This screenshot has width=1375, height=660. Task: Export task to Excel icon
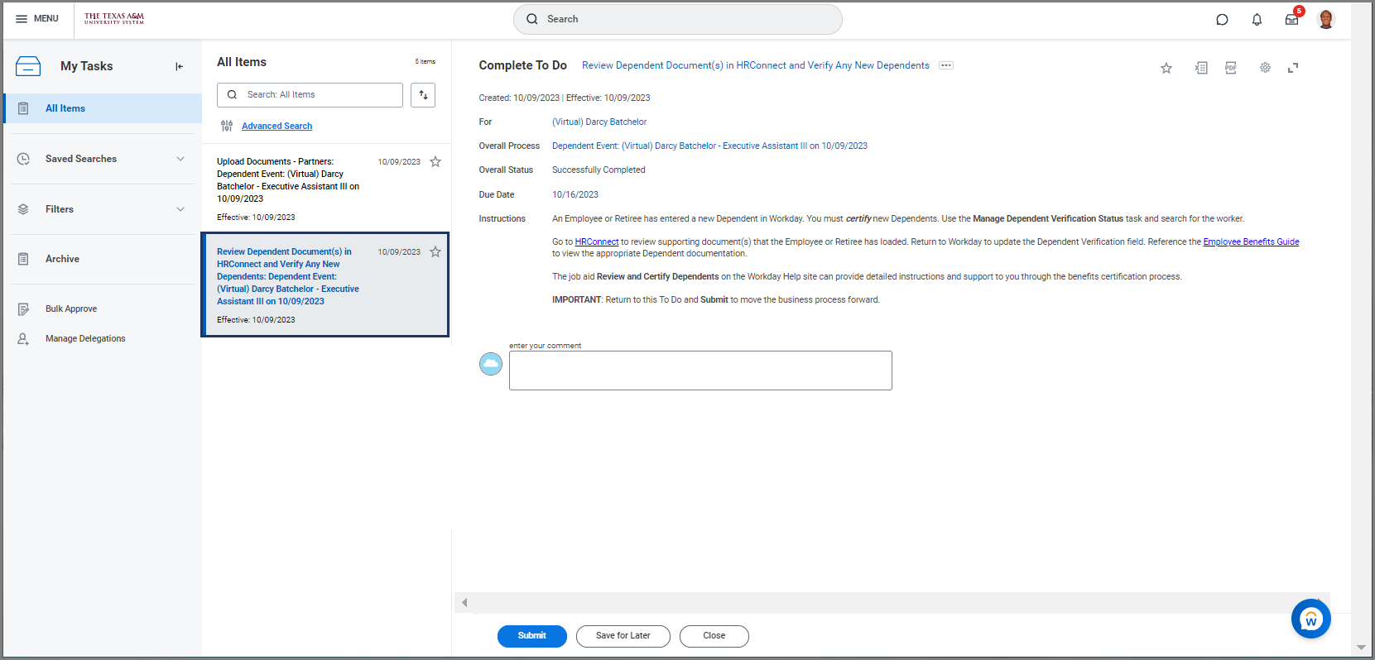[1201, 68]
